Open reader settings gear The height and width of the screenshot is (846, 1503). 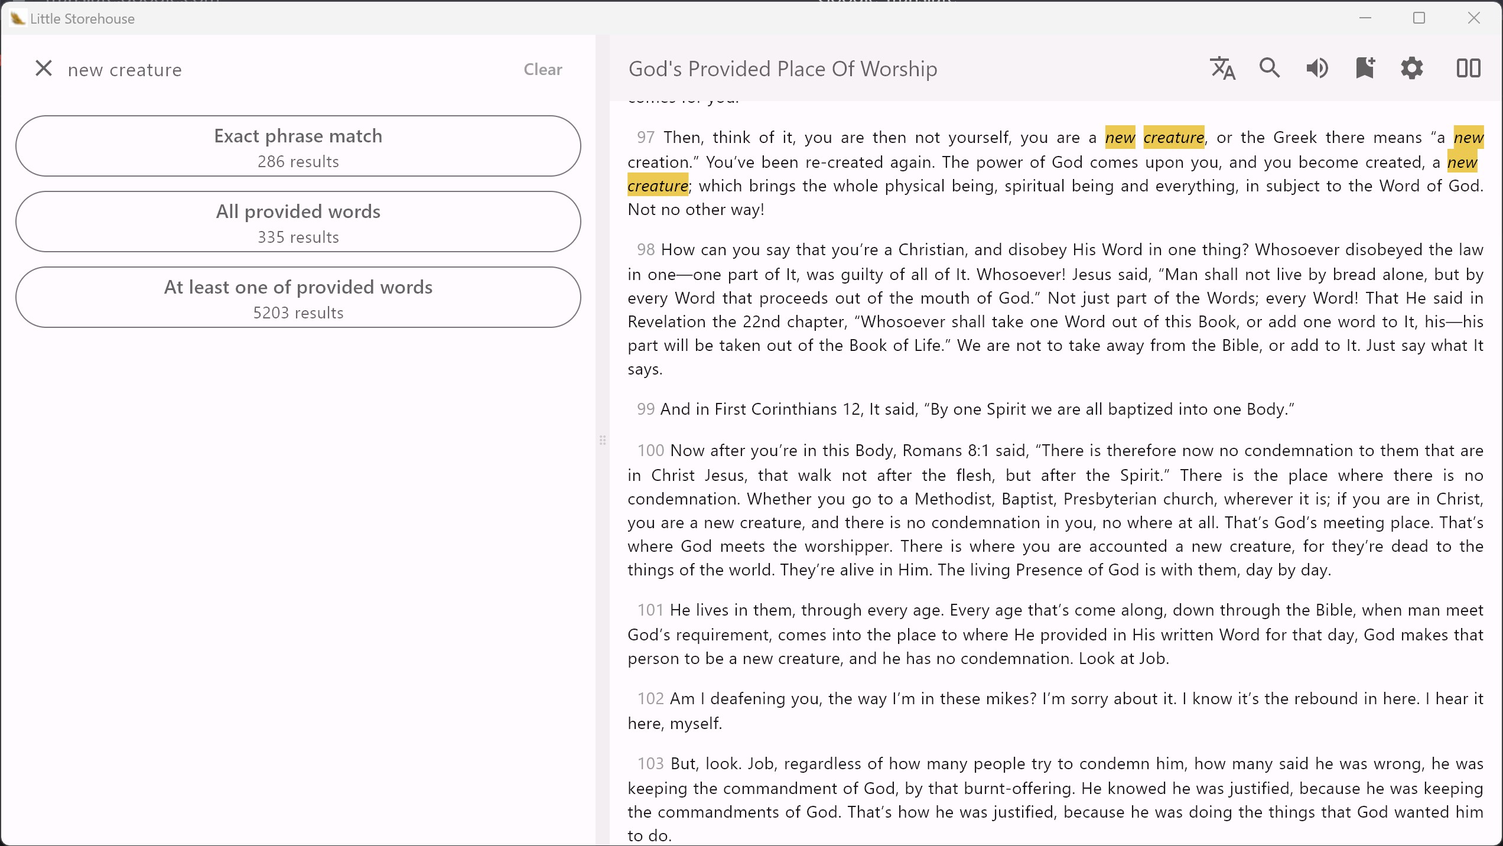pyautogui.click(x=1412, y=69)
